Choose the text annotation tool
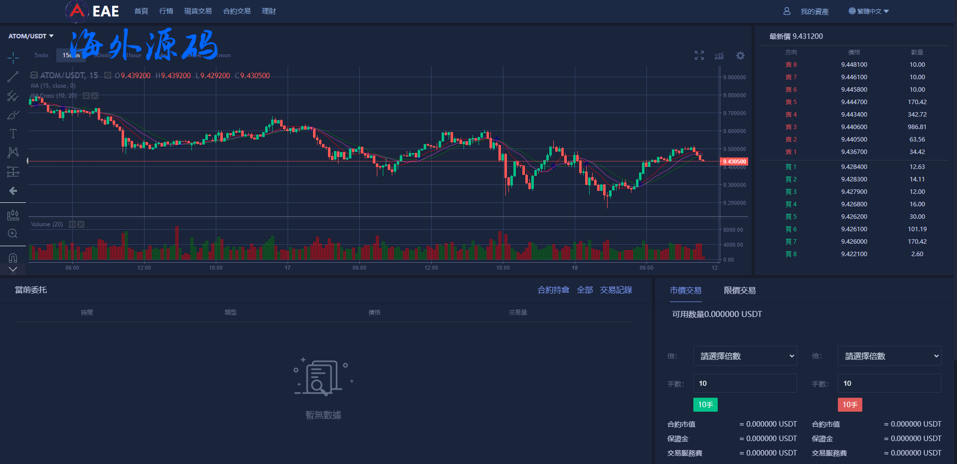Viewport: 957px width, 464px height. [x=13, y=134]
